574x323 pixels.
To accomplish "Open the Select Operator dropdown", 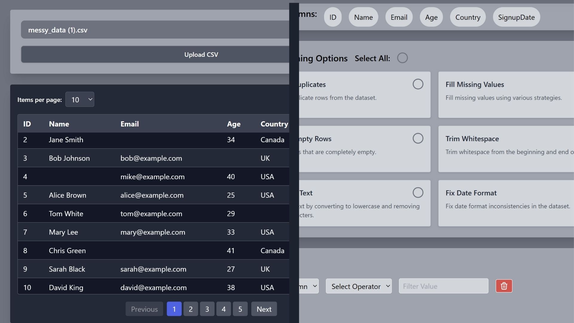I will pyautogui.click(x=358, y=286).
